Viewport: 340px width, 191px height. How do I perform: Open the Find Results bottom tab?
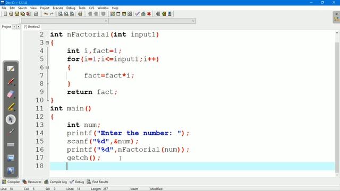click(x=98, y=181)
